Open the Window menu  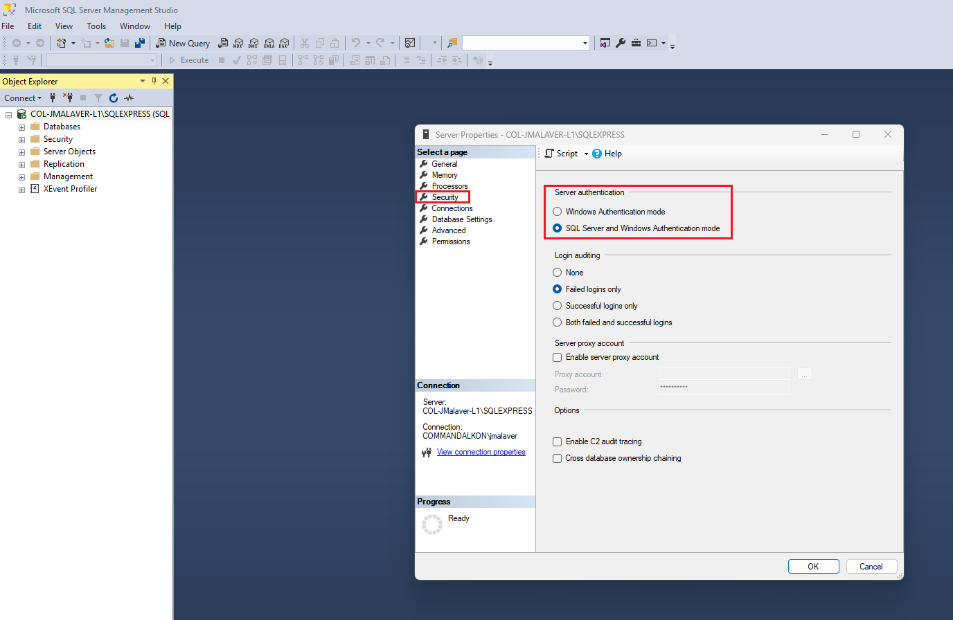(x=135, y=26)
